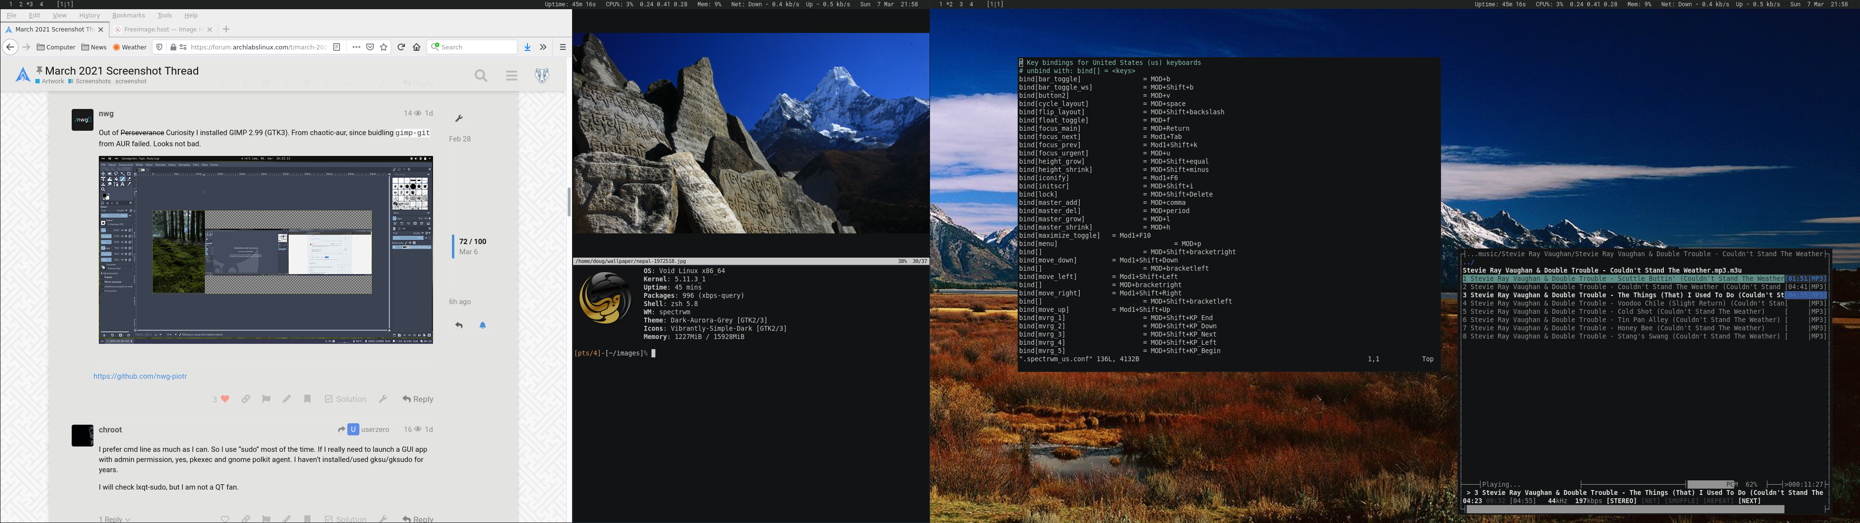This screenshot has height=523, width=1860.
Task: Click the home button in toolbar
Action: [417, 47]
